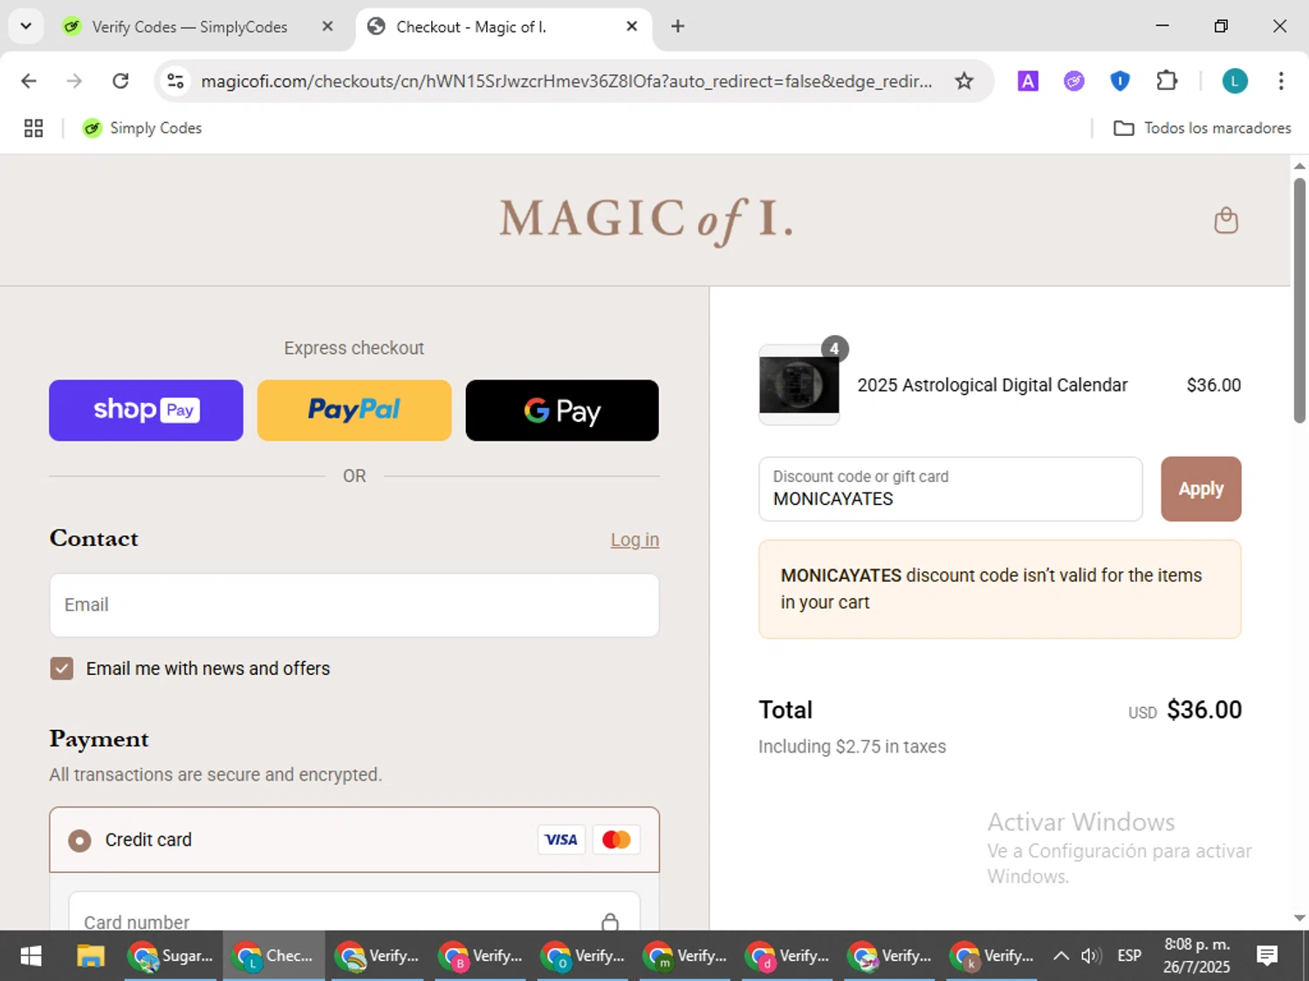Click the 2025 Astrological Calendar thumbnail
1309x981 pixels.
(799, 385)
